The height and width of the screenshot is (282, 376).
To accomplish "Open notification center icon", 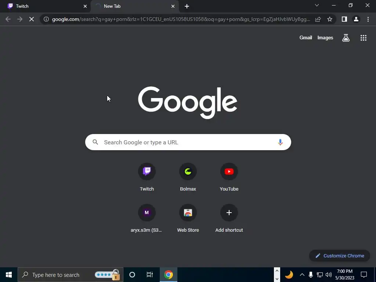I will pos(364,275).
